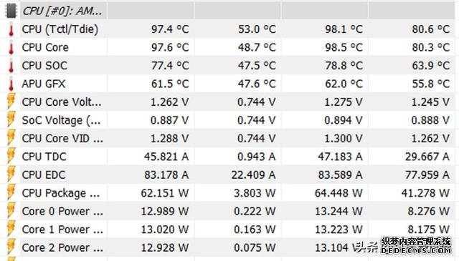Select the CPU (Tctl/Tdie) sensor row label
Viewport: 459px width, 261px height.
pos(60,29)
